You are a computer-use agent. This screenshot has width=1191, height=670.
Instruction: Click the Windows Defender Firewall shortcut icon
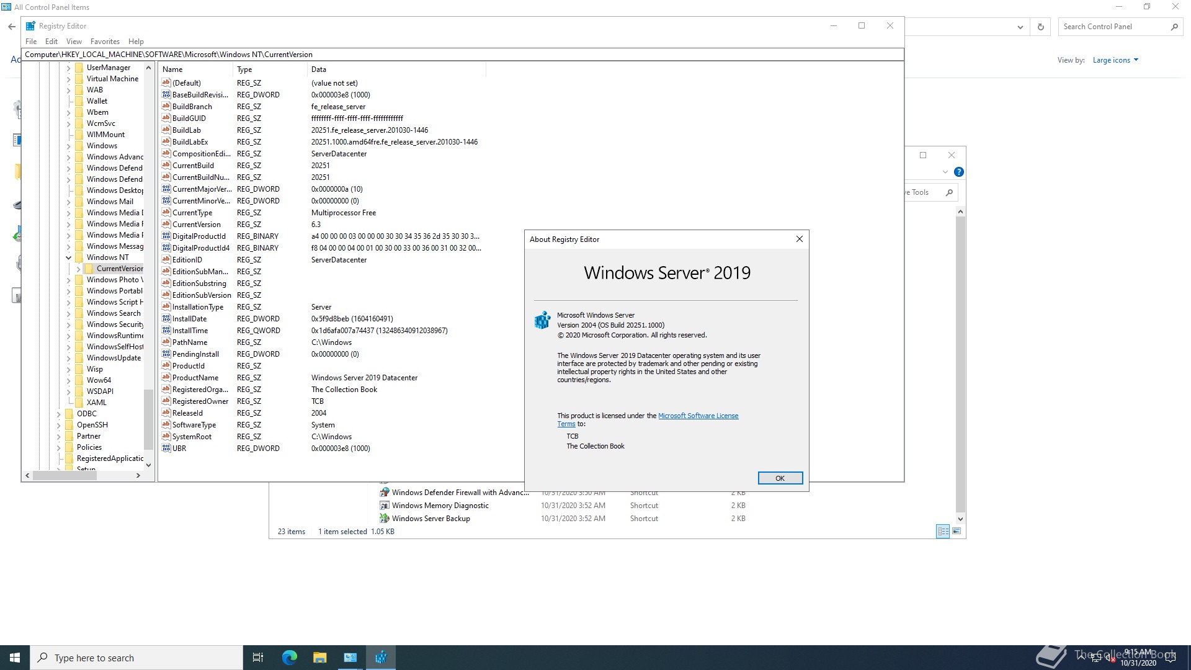[x=385, y=492]
